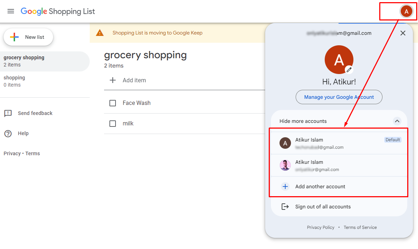Image resolution: width=418 pixels, height=249 pixels.
Task: Close the account panel with X
Action: tap(403, 33)
